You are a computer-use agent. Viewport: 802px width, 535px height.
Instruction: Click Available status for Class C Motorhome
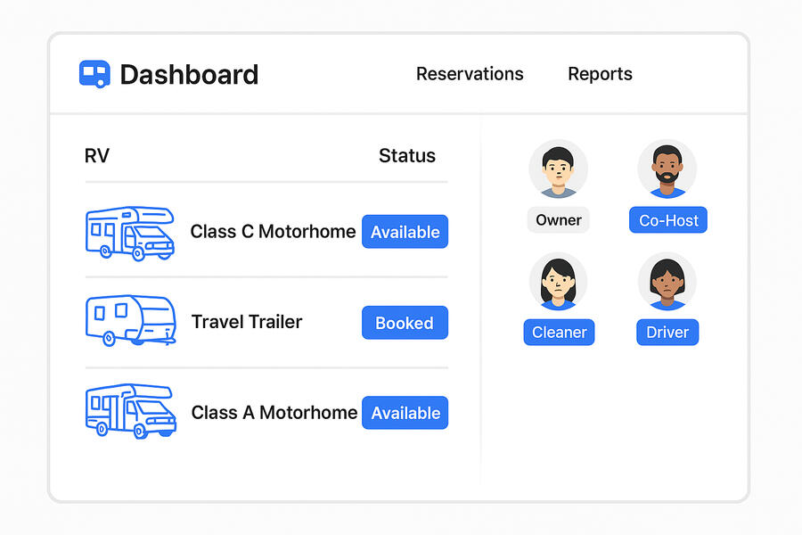click(x=405, y=232)
